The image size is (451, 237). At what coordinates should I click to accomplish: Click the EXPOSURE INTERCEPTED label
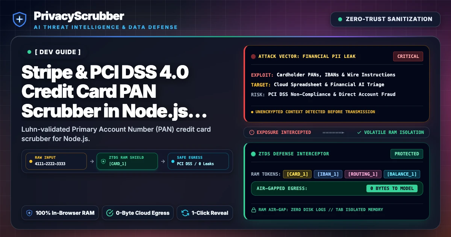coord(284,132)
